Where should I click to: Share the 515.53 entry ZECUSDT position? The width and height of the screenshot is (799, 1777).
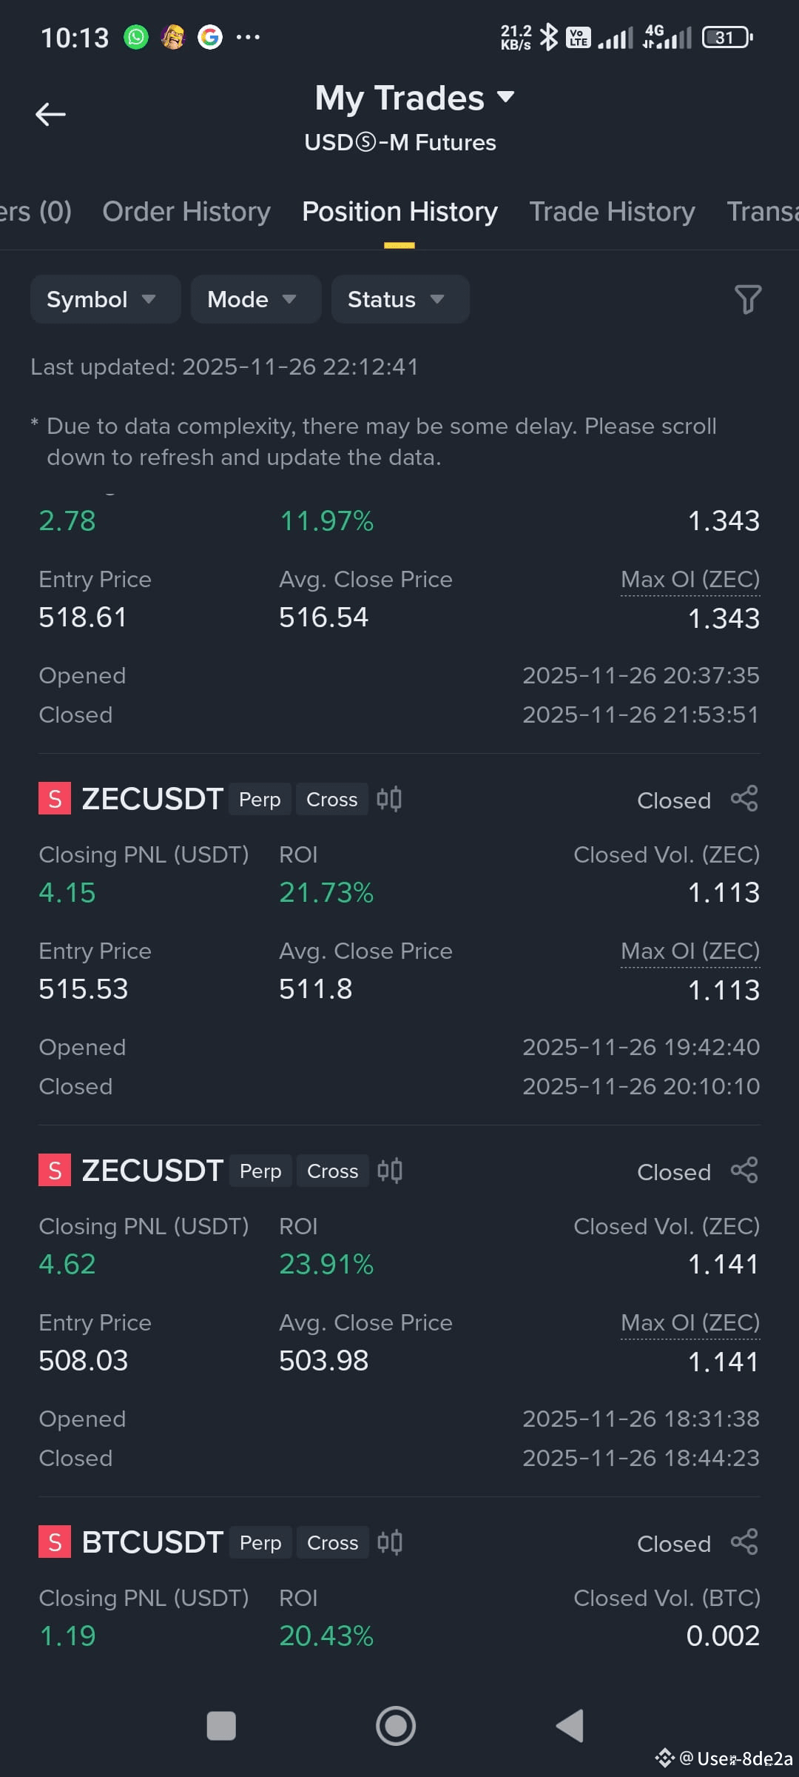click(744, 799)
